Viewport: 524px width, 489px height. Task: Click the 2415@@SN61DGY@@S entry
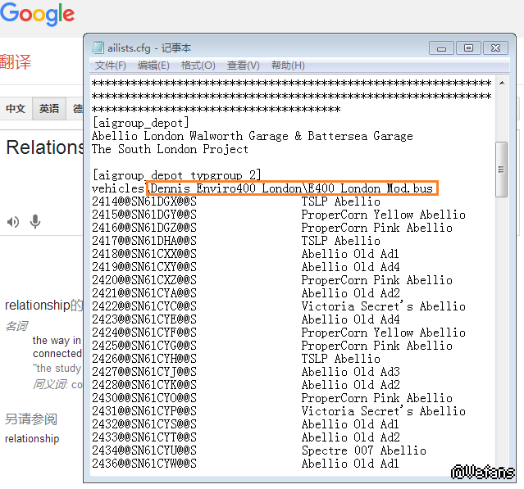point(144,215)
